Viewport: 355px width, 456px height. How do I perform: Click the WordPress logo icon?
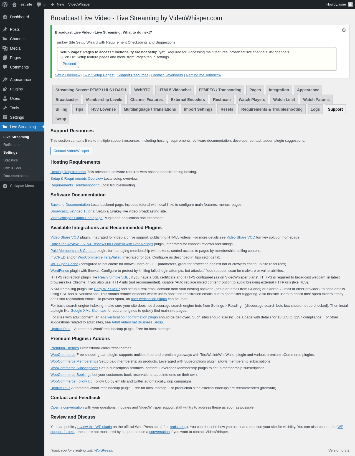click(5, 4)
